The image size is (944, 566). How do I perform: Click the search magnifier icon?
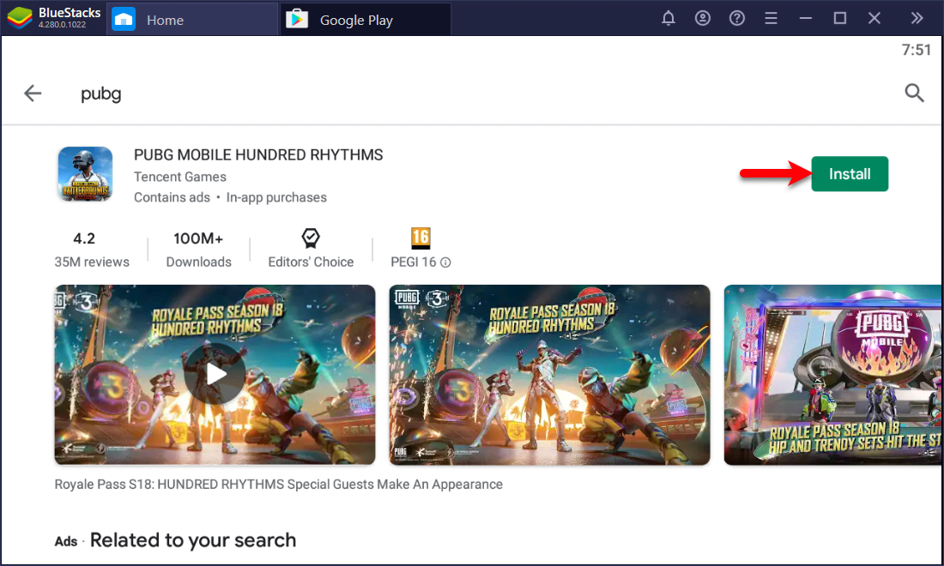(x=914, y=93)
